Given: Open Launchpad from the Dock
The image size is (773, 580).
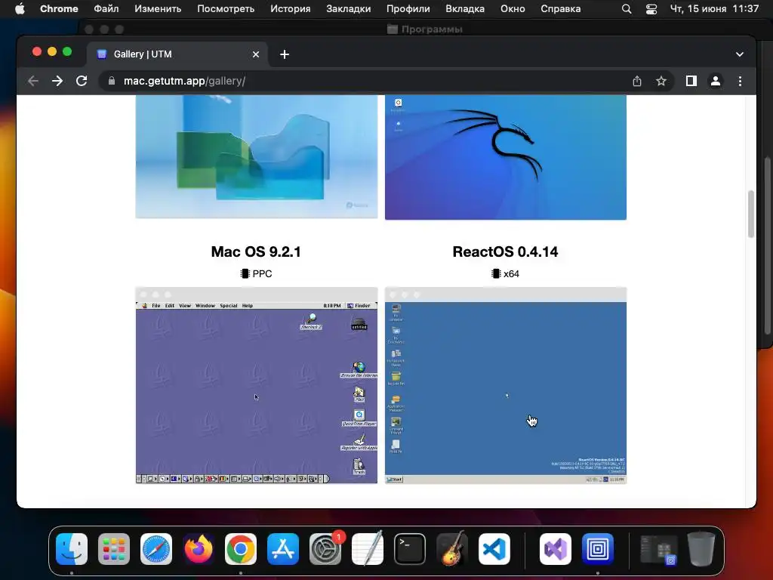Looking at the screenshot, I should [114, 549].
